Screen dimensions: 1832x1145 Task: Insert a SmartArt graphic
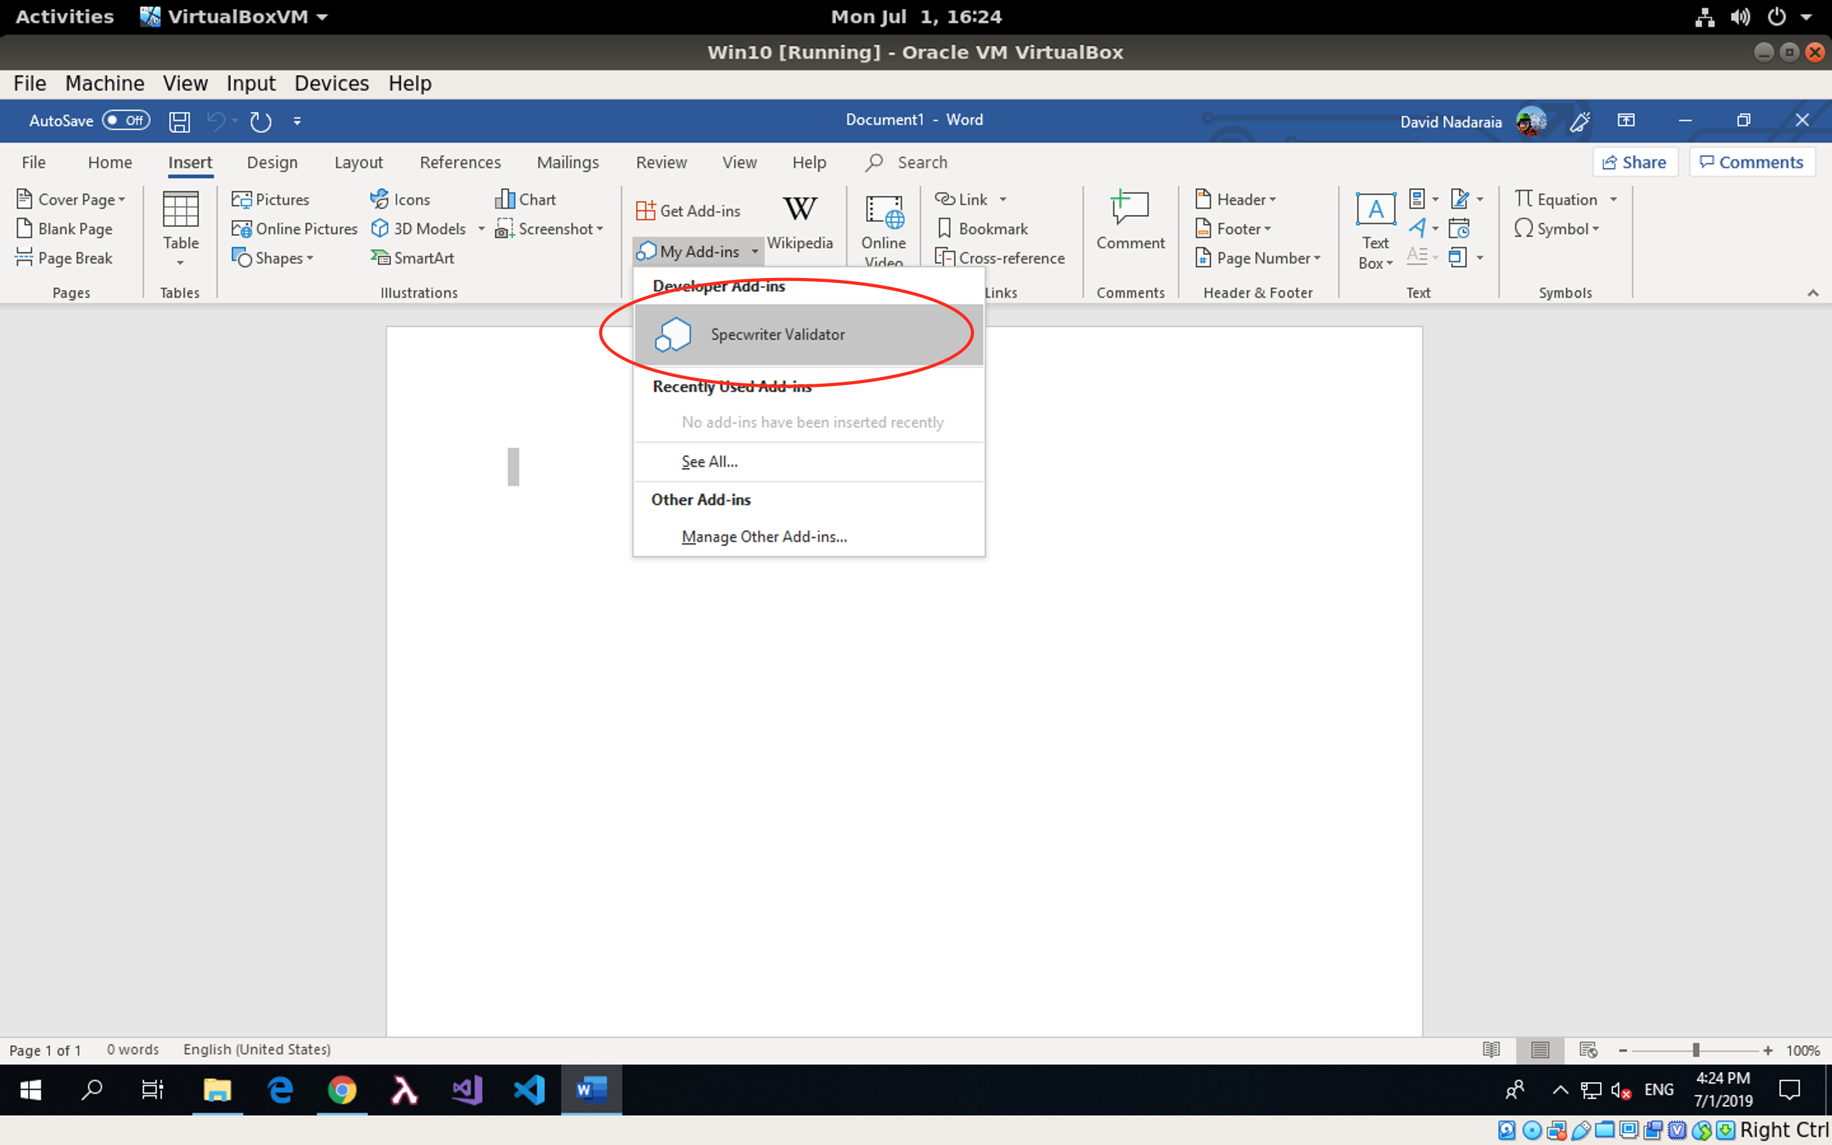[x=412, y=258]
